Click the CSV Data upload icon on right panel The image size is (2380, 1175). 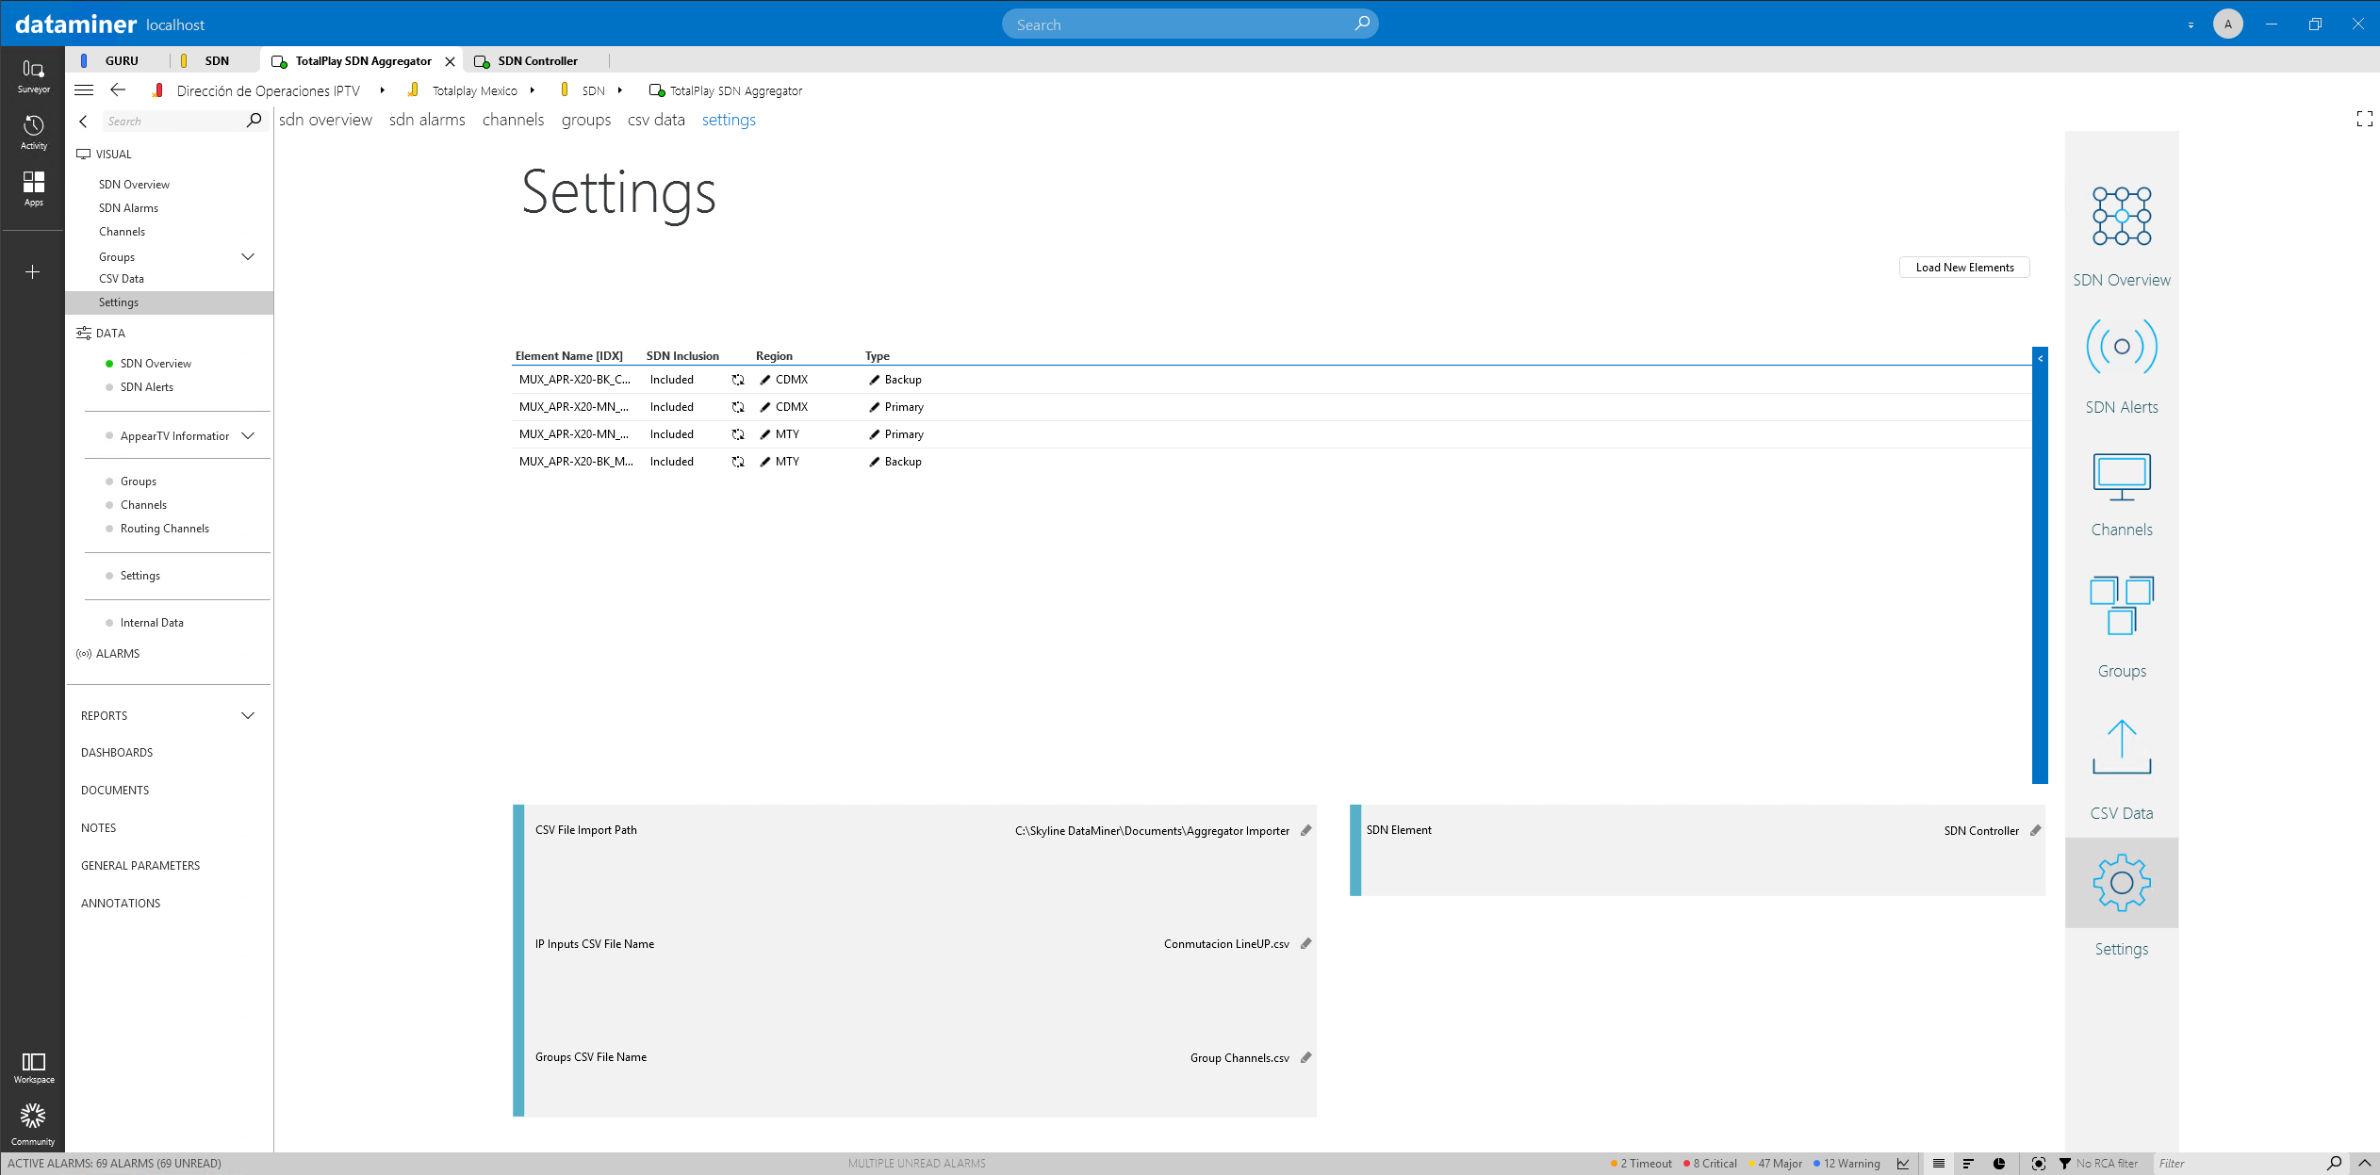(x=2121, y=747)
